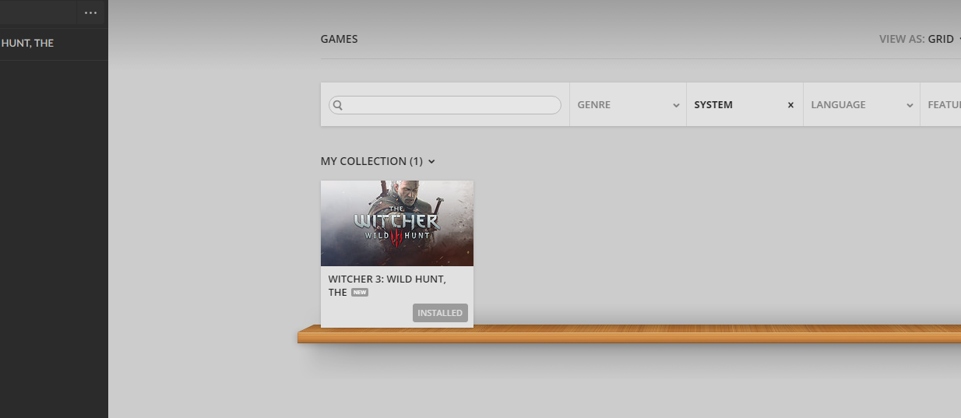Open the GENRE filter dropdown
The image size is (961, 418).
click(628, 104)
